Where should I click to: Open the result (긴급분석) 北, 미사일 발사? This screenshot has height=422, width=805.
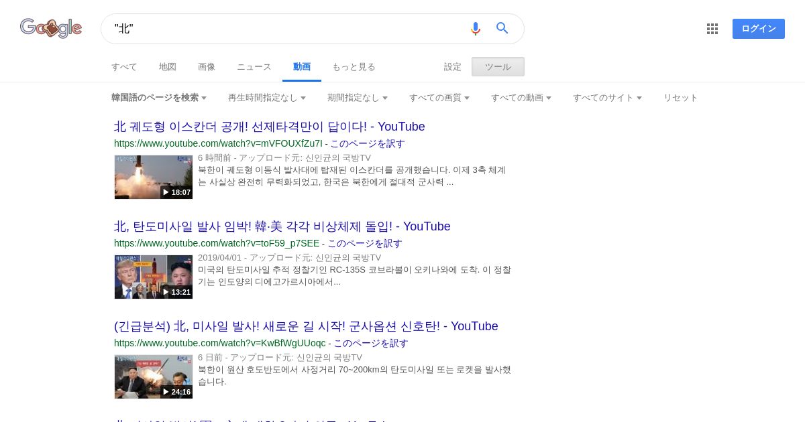pos(306,326)
